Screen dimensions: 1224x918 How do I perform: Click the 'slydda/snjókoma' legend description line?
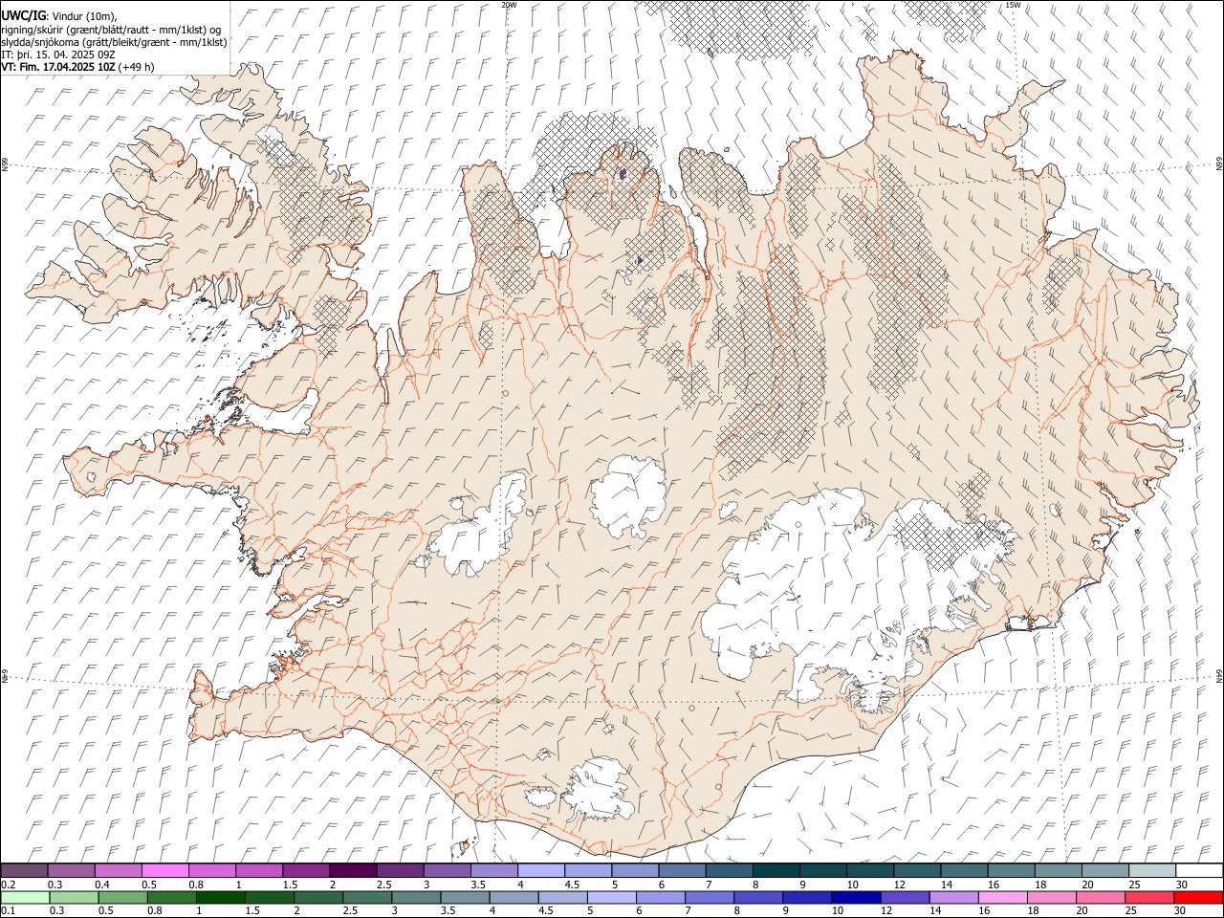click(x=114, y=42)
